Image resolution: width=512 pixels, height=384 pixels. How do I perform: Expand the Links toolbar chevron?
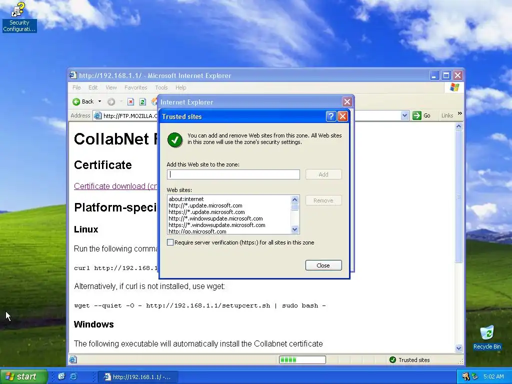tap(460, 113)
